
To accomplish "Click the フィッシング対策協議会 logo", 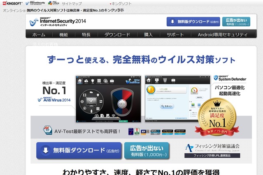I will [x=212, y=148].
